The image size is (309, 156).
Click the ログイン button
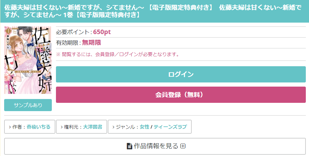point(181,74)
